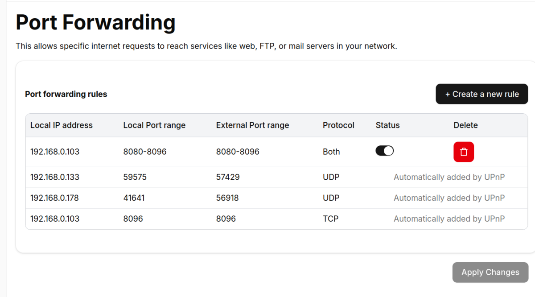Image resolution: width=535 pixels, height=297 pixels.
Task: Click local port value 41641
Action: [134, 198]
